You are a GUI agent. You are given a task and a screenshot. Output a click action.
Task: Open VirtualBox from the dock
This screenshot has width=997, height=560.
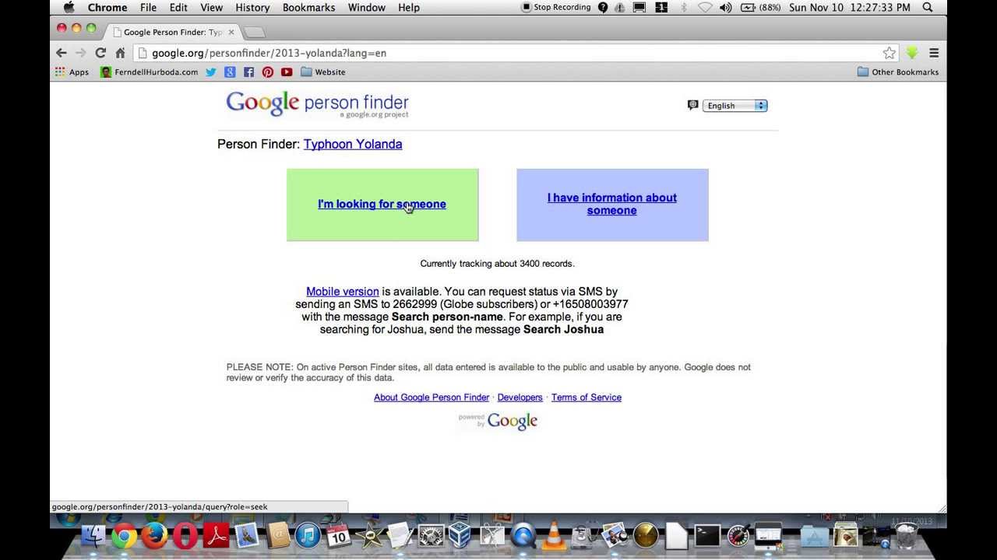point(460,535)
